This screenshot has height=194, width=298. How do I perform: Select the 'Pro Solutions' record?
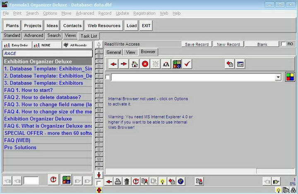[48, 147]
